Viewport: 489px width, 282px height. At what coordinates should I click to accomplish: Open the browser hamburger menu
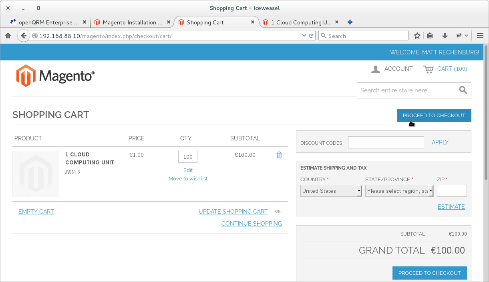pyautogui.click(x=480, y=36)
